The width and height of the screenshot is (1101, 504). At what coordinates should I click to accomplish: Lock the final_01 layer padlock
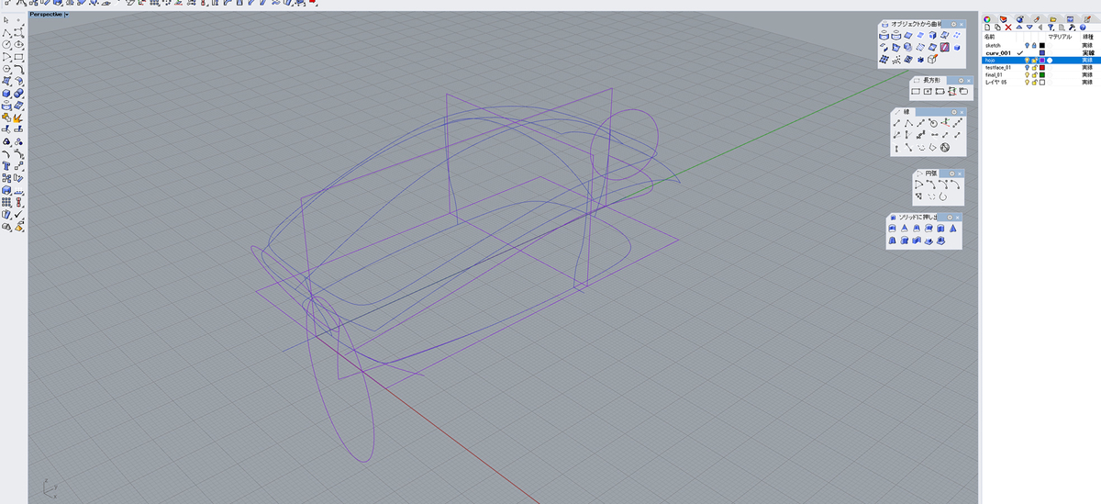pyautogui.click(x=1034, y=74)
